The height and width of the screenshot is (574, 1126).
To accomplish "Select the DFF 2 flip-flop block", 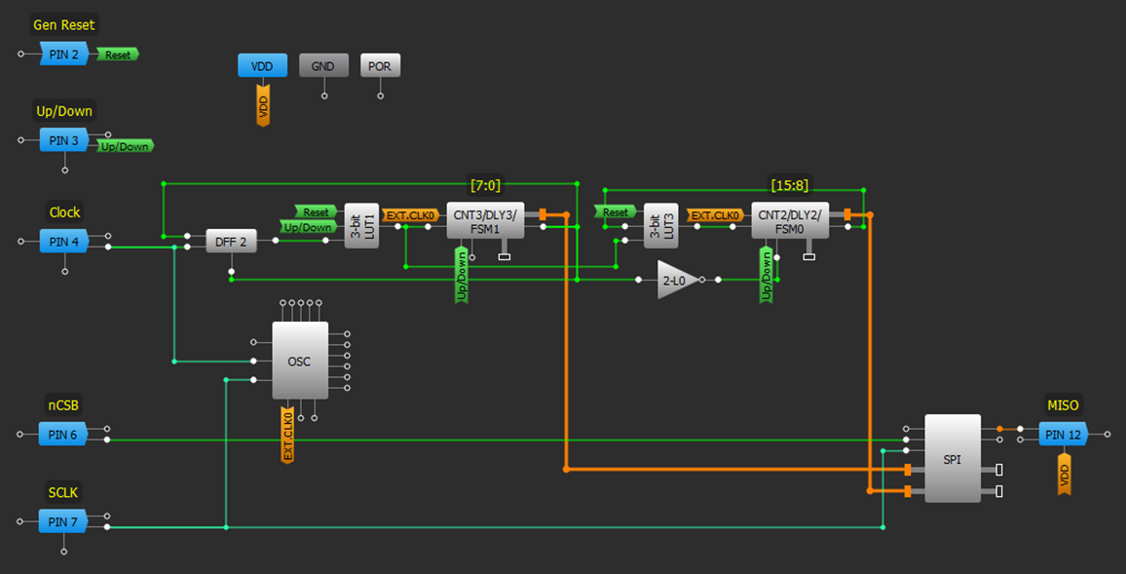I will tap(231, 242).
